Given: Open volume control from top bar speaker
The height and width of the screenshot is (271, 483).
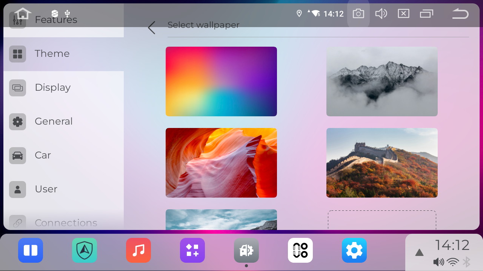Looking at the screenshot, I should [381, 14].
